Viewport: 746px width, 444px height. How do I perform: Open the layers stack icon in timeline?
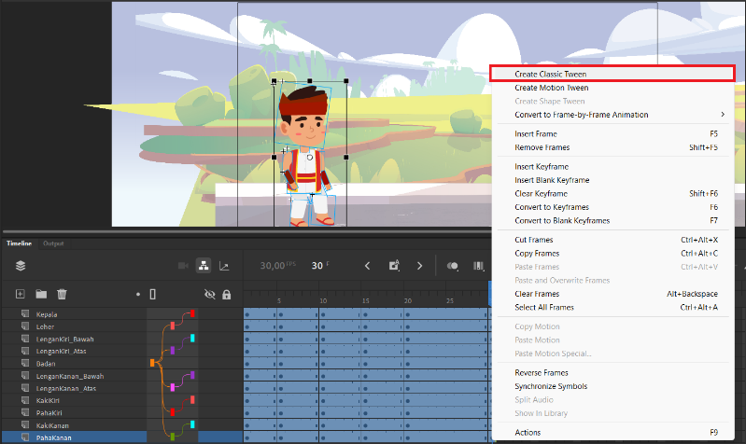click(x=21, y=265)
